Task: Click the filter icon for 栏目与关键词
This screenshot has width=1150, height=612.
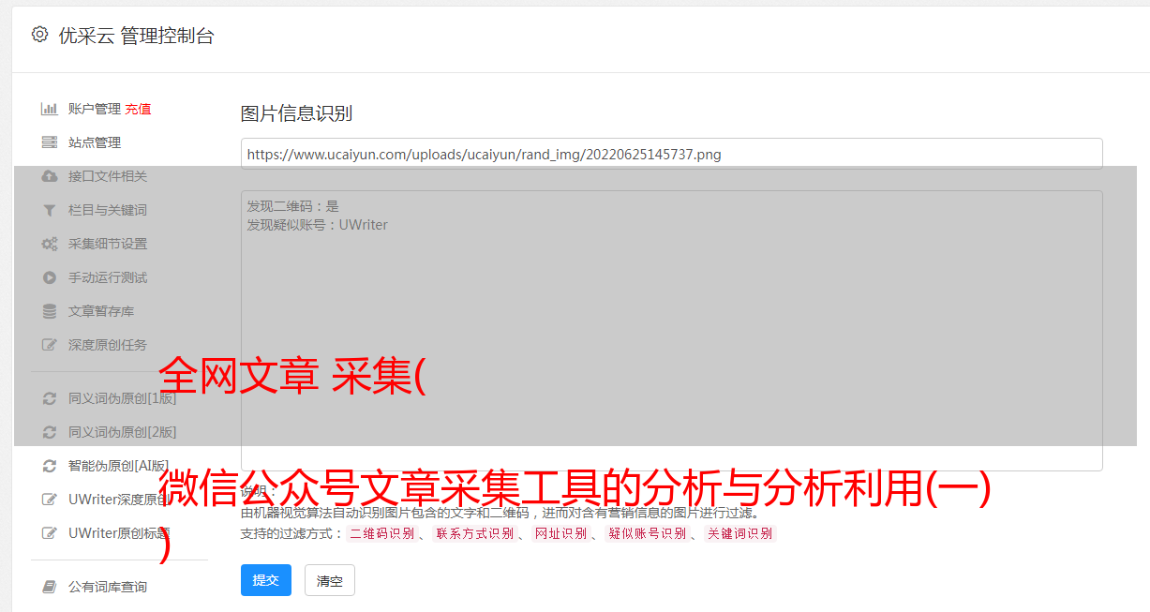Action: [x=50, y=210]
